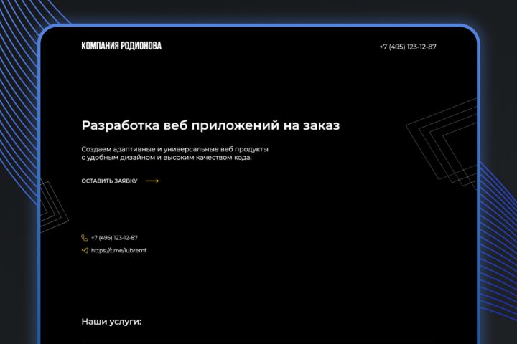Click the phone number beside the handset icon

114,238
